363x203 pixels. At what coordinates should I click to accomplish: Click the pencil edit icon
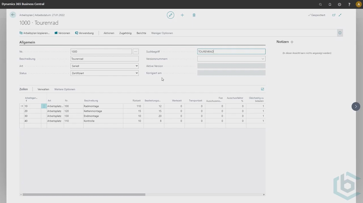[170, 15]
